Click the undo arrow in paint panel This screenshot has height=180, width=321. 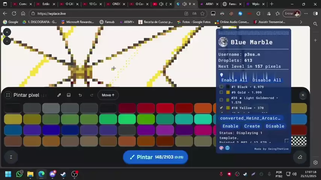click(x=80, y=95)
